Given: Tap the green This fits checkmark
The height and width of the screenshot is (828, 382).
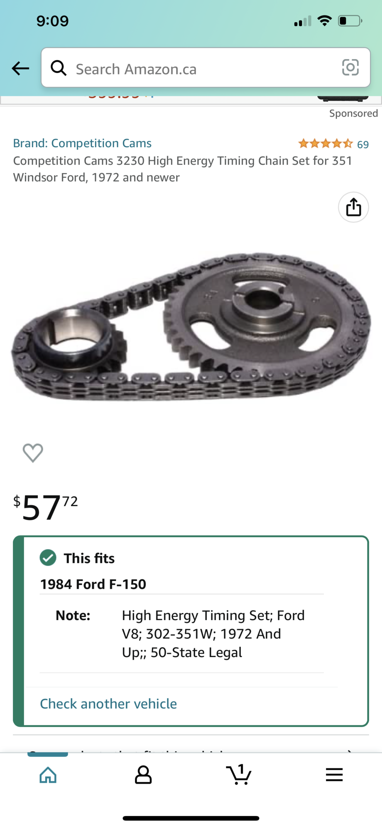Looking at the screenshot, I should [x=48, y=558].
